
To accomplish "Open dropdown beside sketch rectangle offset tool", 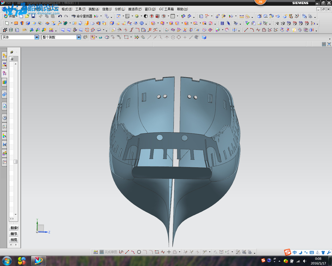I will 179,252.
